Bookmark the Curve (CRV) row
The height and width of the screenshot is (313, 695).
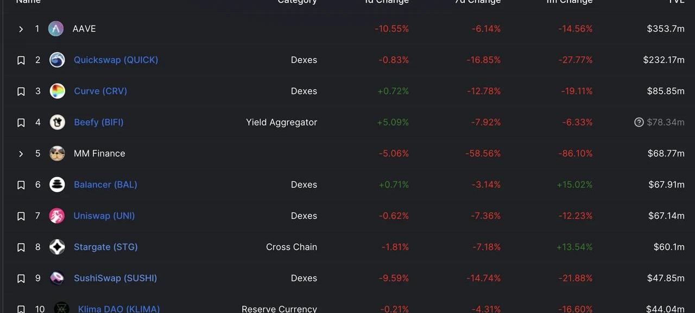click(21, 92)
